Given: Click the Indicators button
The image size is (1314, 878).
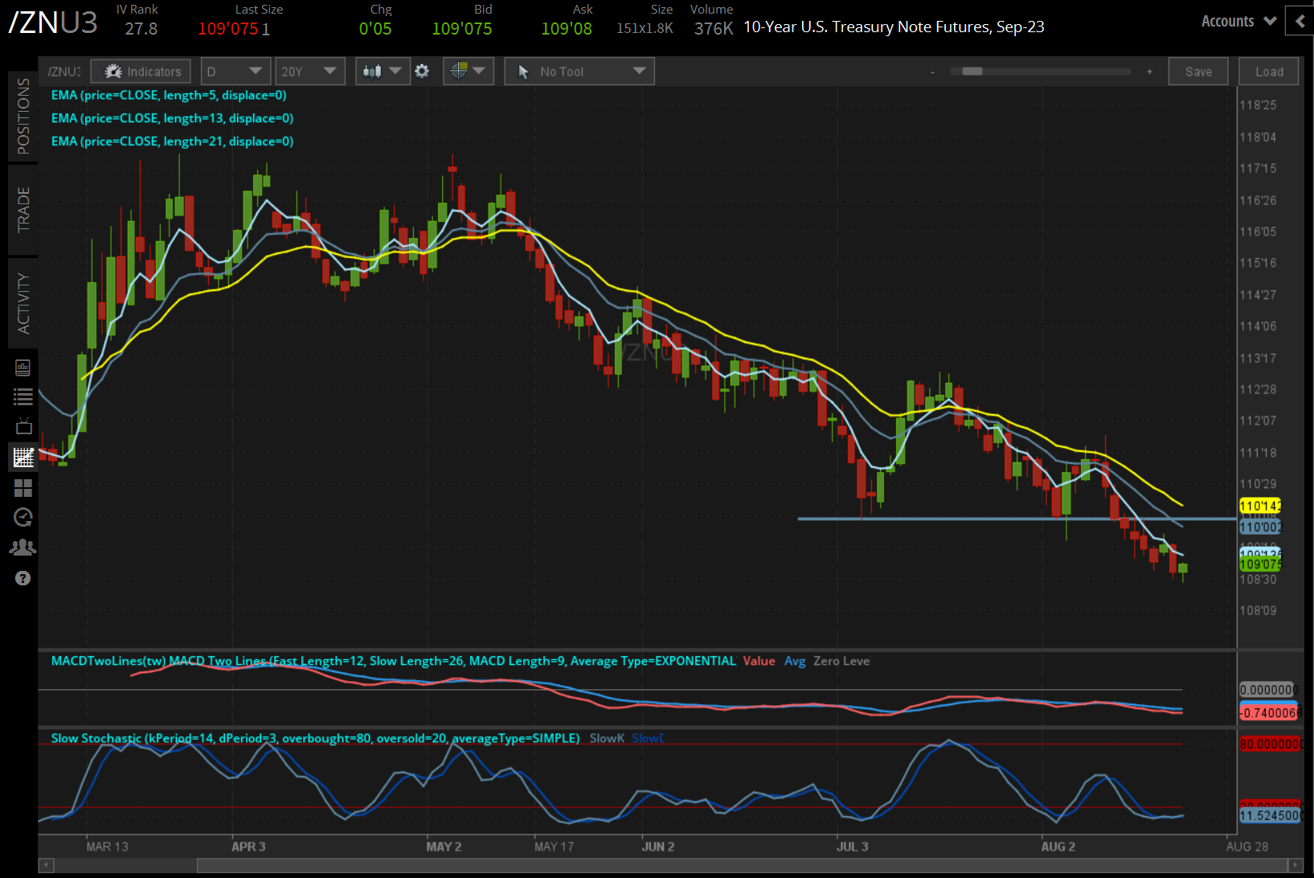Looking at the screenshot, I should click(141, 72).
